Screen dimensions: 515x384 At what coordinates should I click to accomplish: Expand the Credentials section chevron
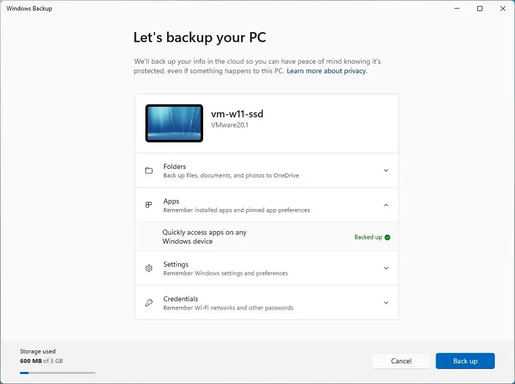click(386, 303)
